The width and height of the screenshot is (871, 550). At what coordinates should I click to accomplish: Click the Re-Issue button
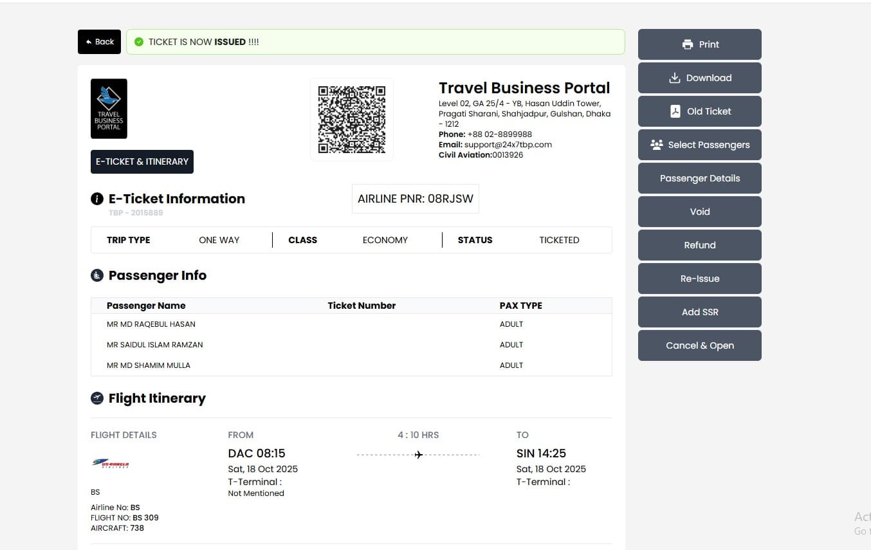[699, 279]
